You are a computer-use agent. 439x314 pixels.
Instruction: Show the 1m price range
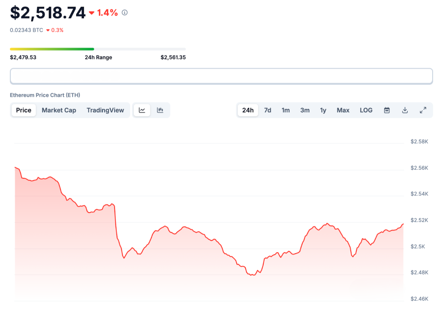[286, 110]
